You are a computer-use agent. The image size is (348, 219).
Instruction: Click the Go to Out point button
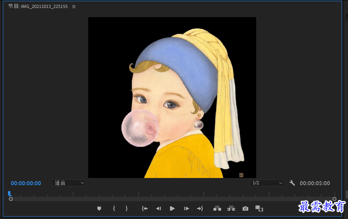[200, 208]
